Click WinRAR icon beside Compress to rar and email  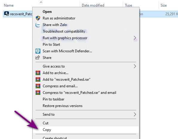coord(38,93)
